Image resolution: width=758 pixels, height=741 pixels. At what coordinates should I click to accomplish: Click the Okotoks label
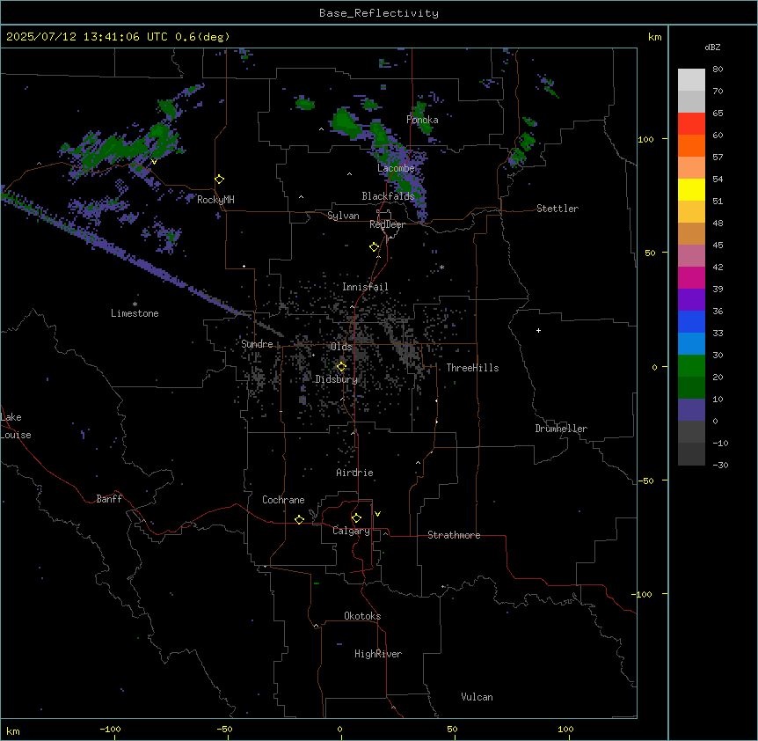click(362, 616)
